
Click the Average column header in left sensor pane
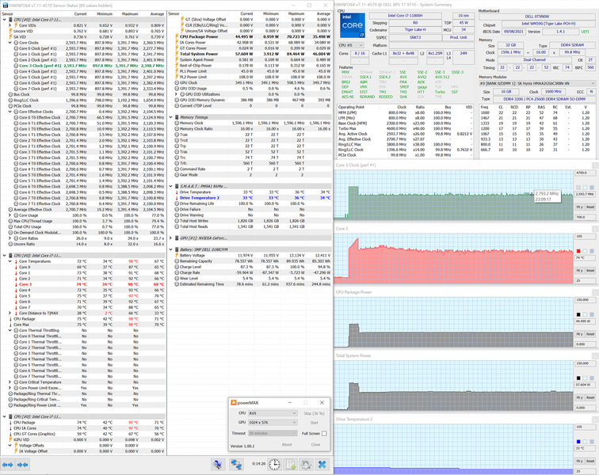click(157, 13)
